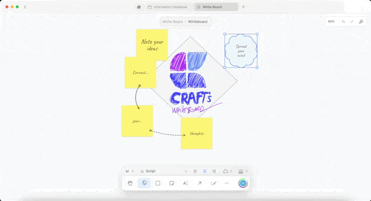Add a new tab
The height and width of the screenshot is (201, 371).
click(x=243, y=7)
